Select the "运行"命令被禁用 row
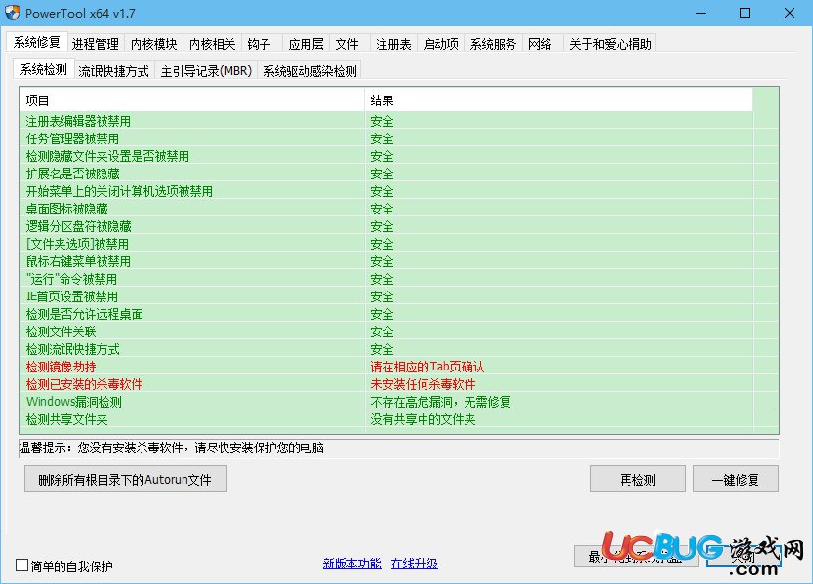813x584 pixels. (386, 279)
